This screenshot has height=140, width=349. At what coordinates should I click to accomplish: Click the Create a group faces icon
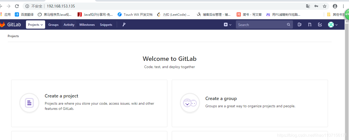[190, 103]
